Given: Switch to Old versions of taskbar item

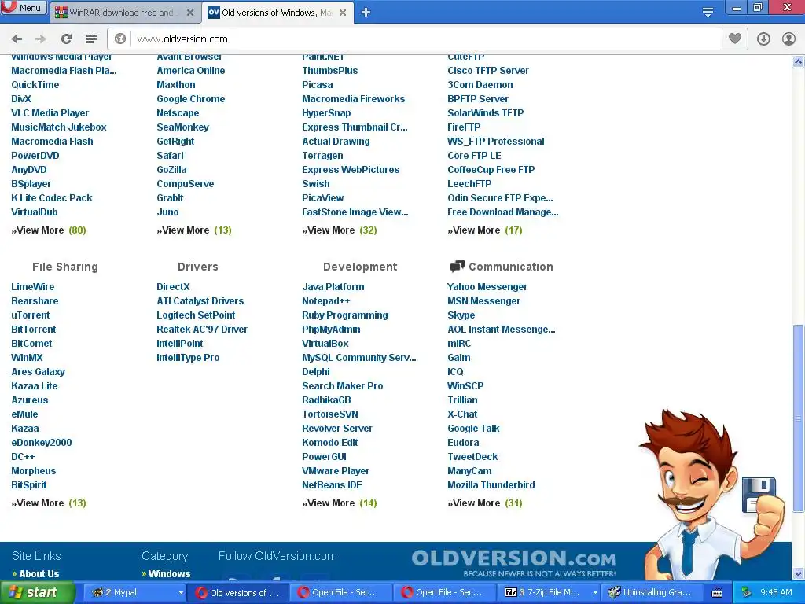Looking at the screenshot, I should pos(237,592).
